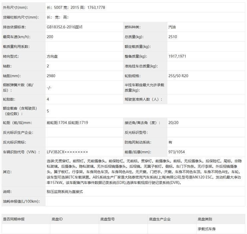This screenshot has width=247, height=234.
Task: Select dimension value 长:5007 宽:2015 高:1763,1778
Action: [x=76, y=7]
